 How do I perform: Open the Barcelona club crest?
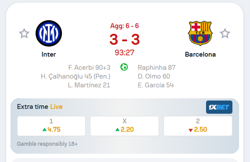(x=200, y=33)
